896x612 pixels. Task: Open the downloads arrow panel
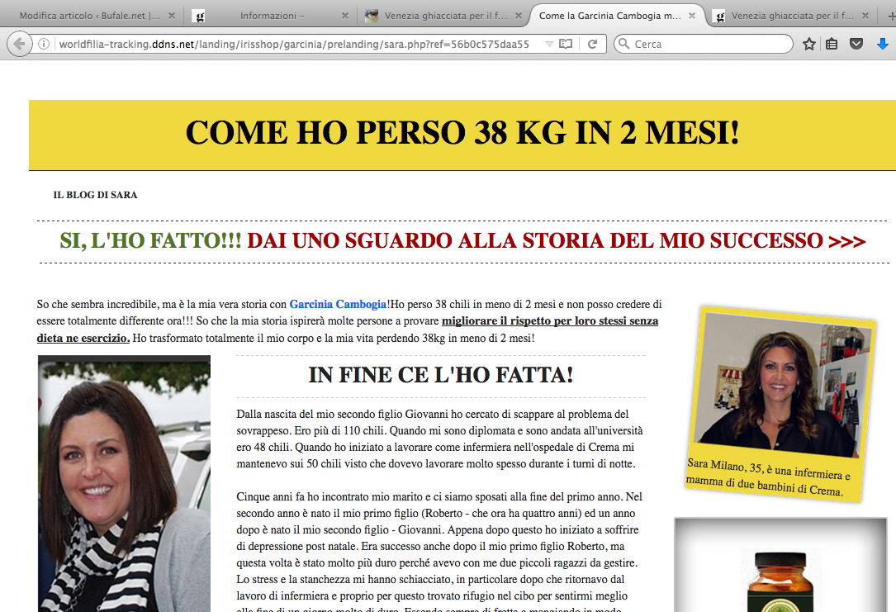pos(882,45)
